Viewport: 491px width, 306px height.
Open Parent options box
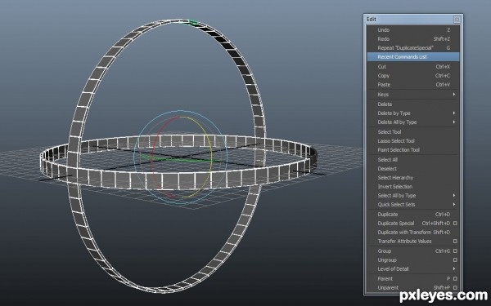pos(455,279)
